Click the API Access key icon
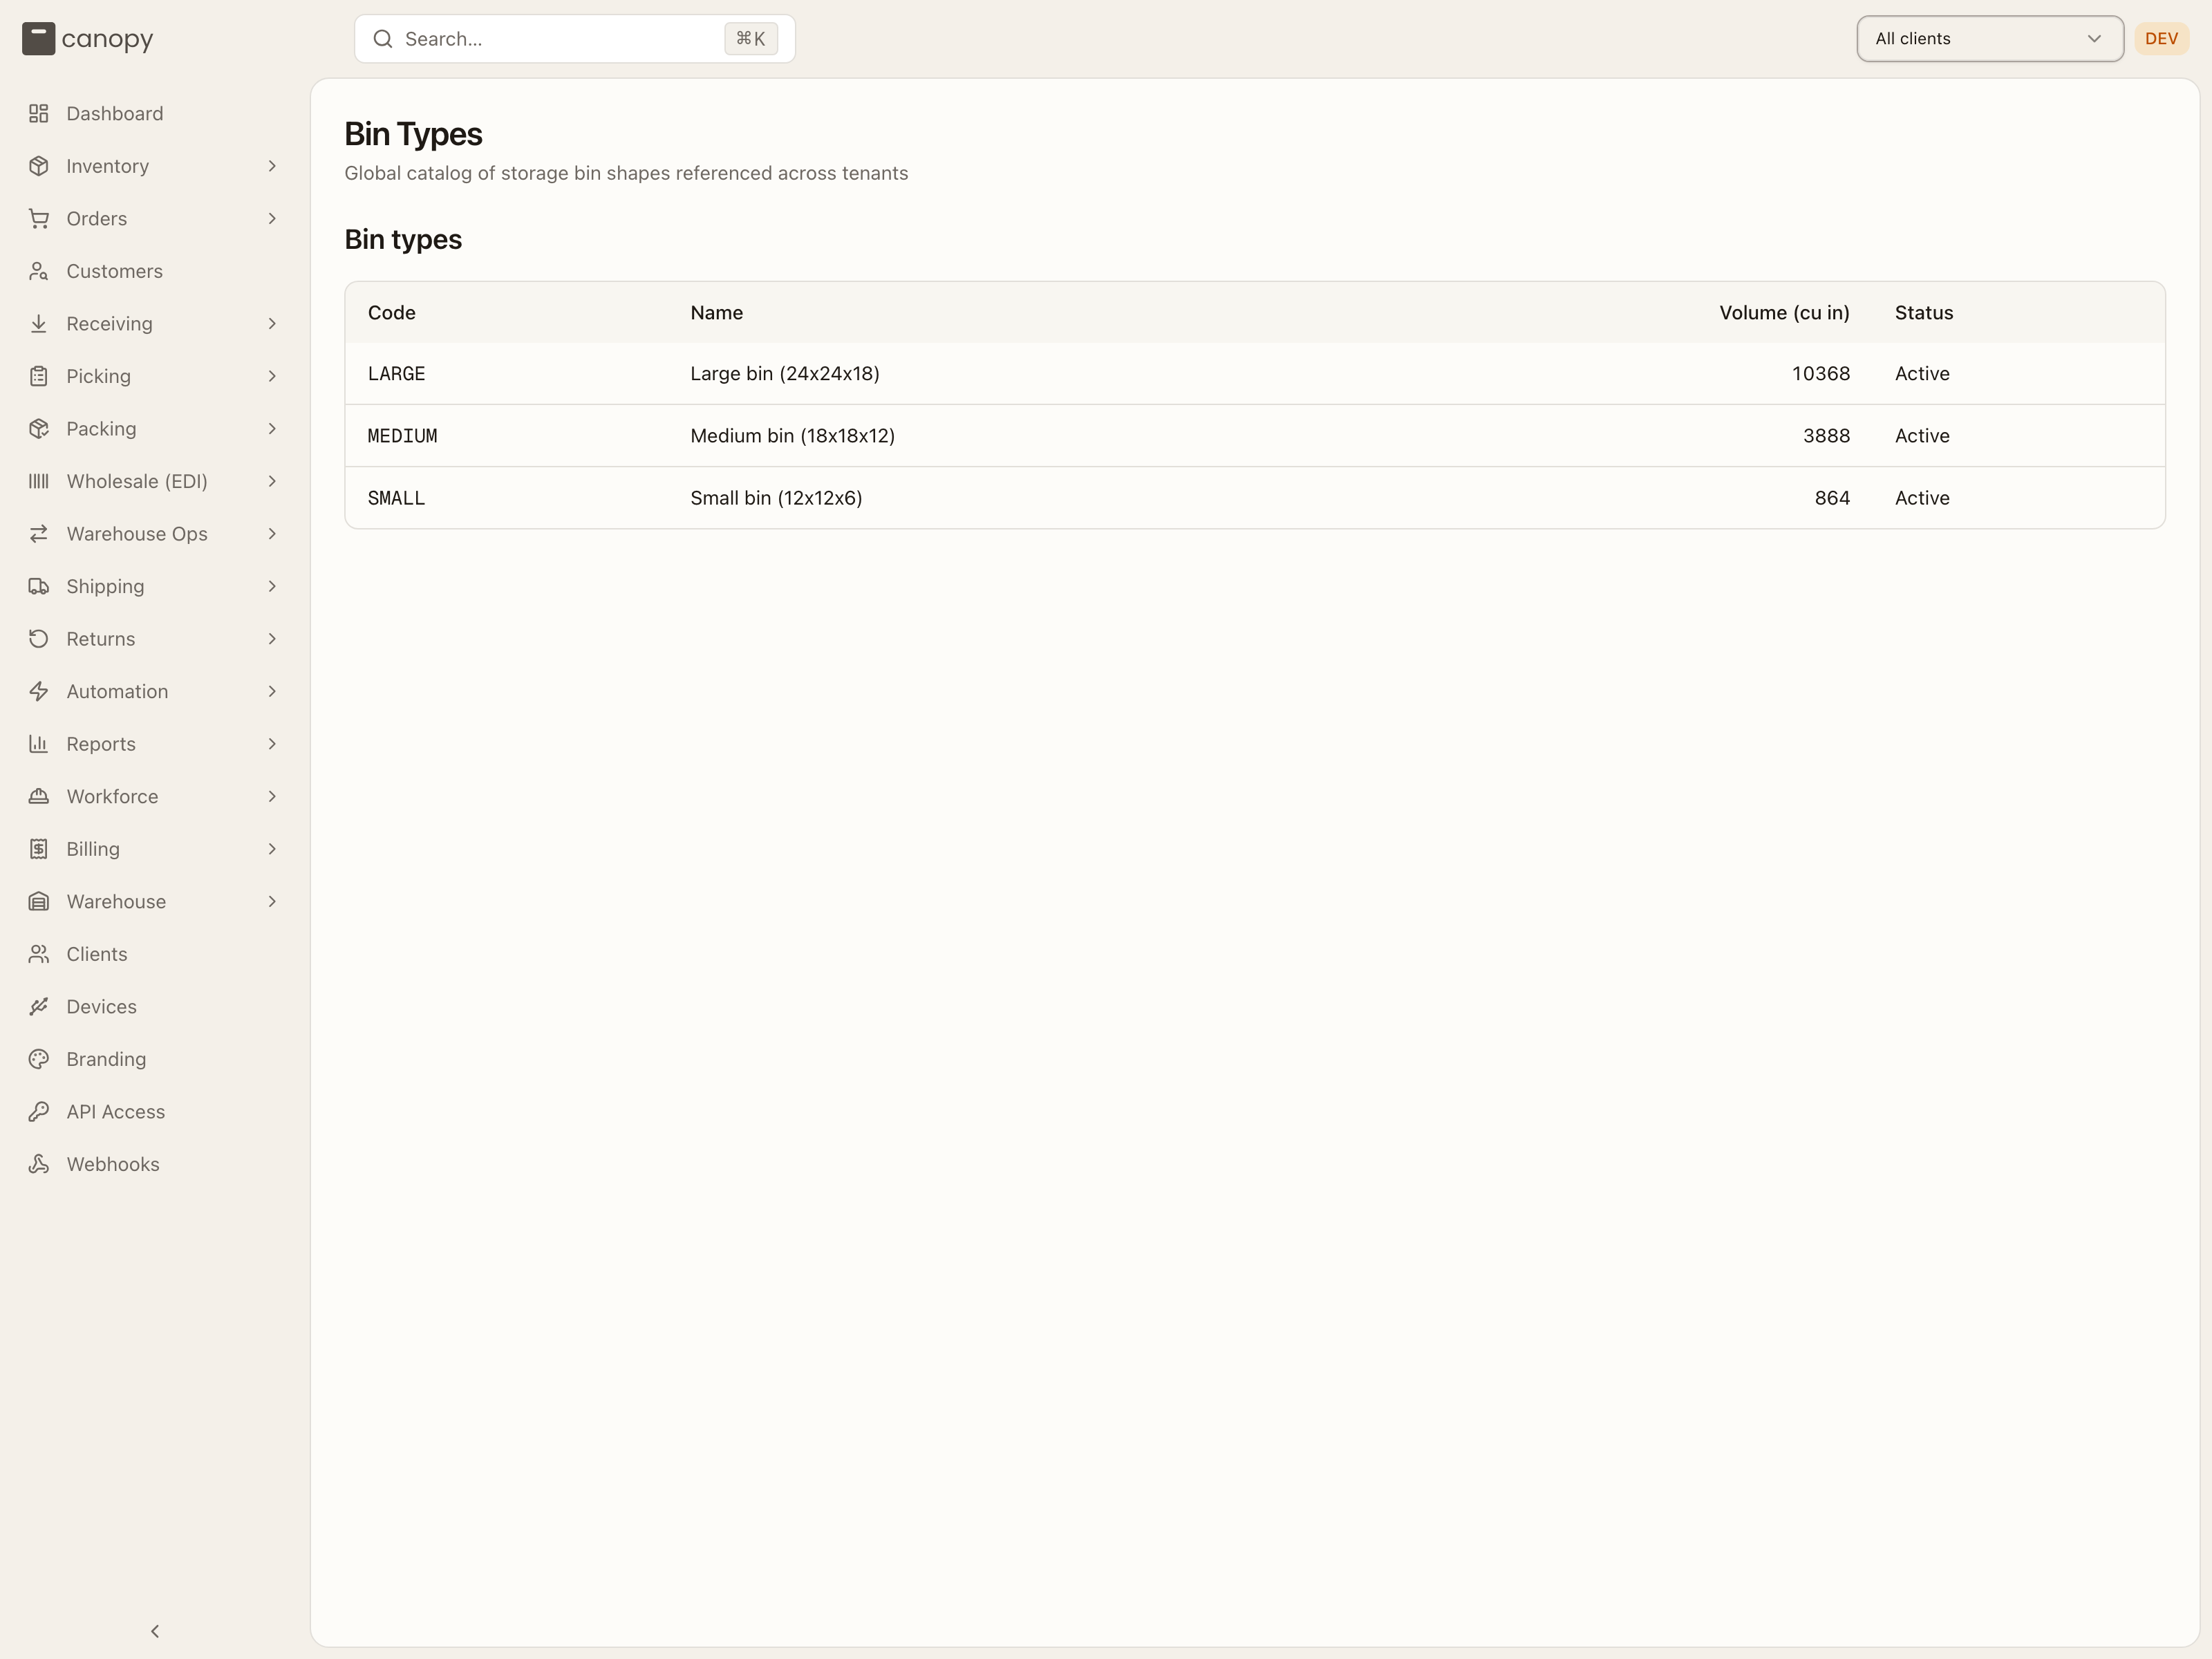The height and width of the screenshot is (1659, 2212). (x=39, y=1112)
